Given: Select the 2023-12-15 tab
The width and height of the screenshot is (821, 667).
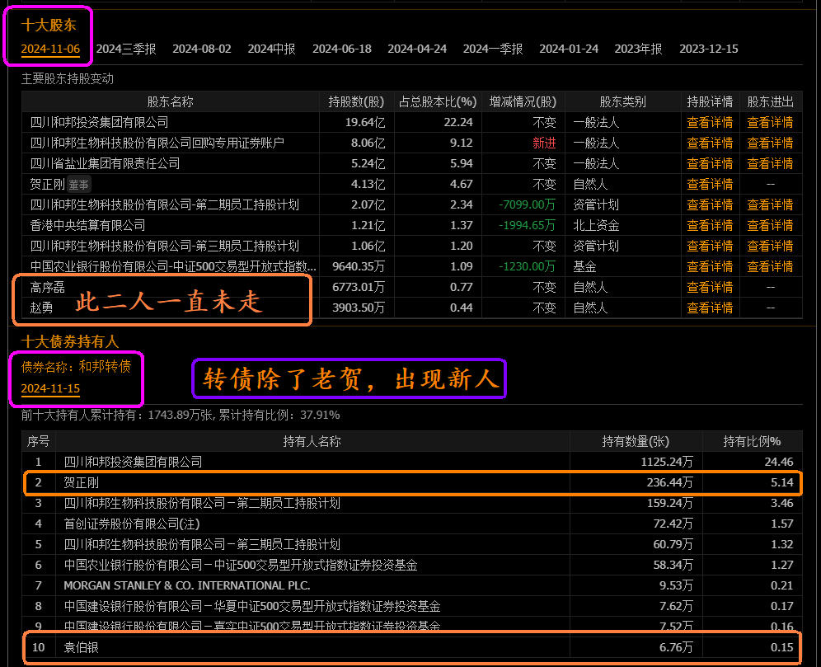Looking at the screenshot, I should 708,49.
